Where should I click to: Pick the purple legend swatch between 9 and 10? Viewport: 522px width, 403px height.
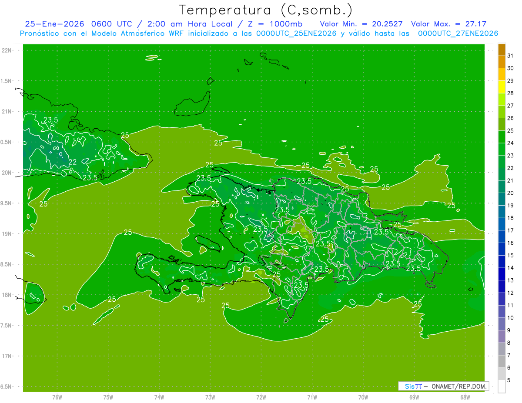tap(502, 324)
